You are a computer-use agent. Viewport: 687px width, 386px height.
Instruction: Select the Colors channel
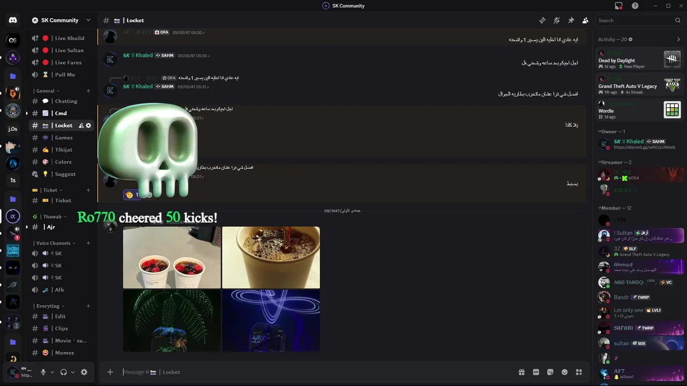point(62,162)
